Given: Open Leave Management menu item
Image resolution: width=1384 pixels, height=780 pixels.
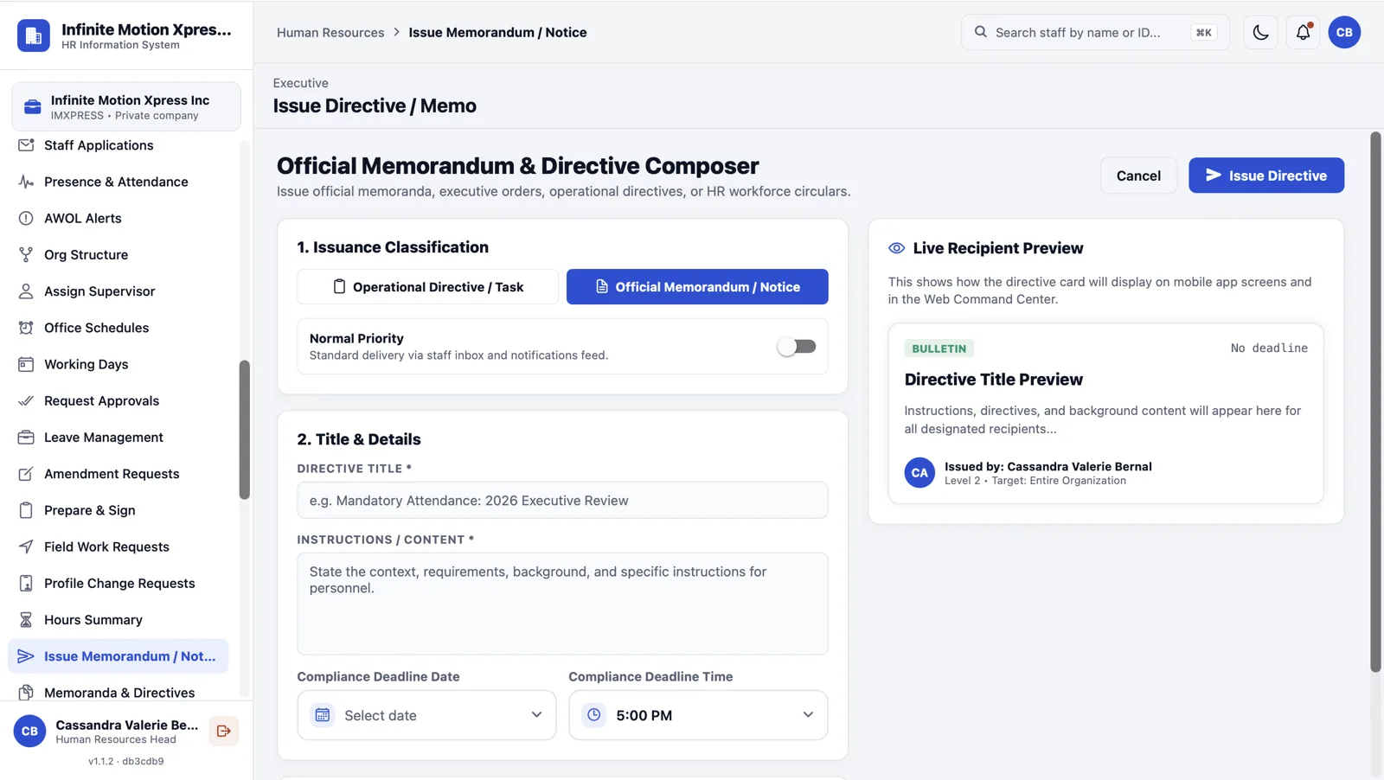Looking at the screenshot, I should [119, 438].
